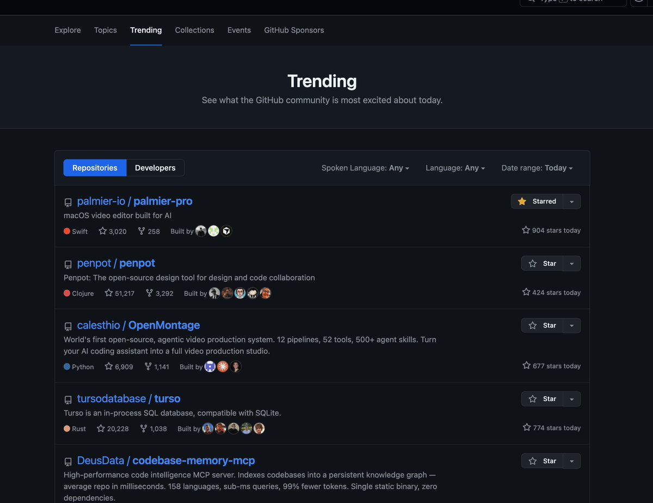The image size is (653, 503).
Task: Click '774 stars today' text
Action: tap(551, 427)
